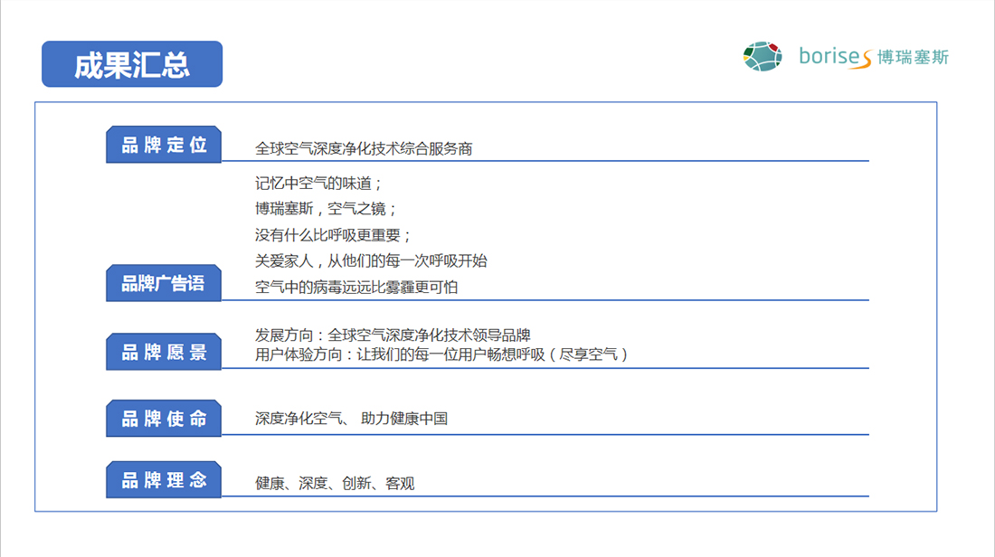Click the 用户体验方向 vision line
The image size is (995, 557).
coord(441,354)
